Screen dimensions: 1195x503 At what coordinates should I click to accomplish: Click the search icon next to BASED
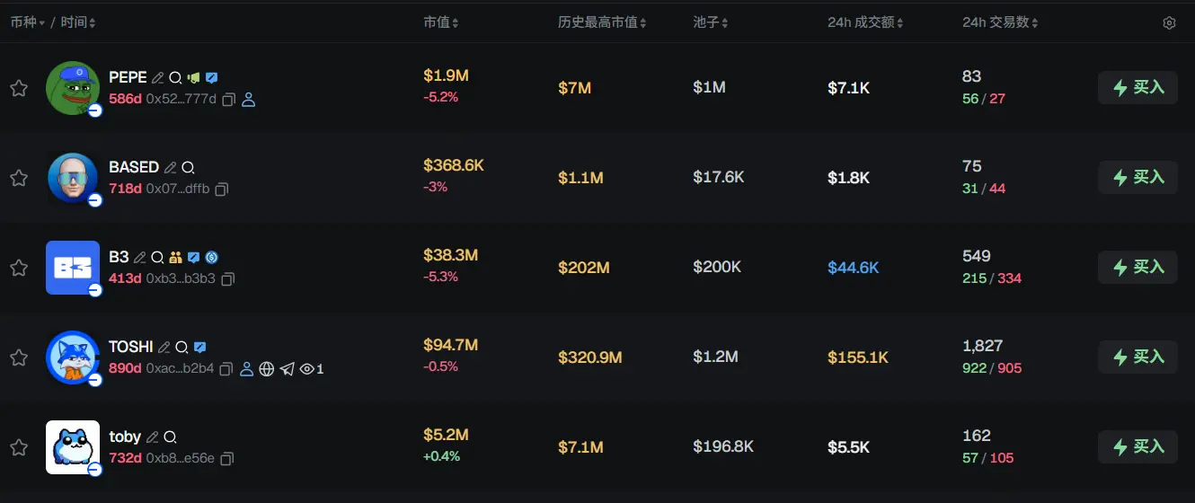point(188,168)
